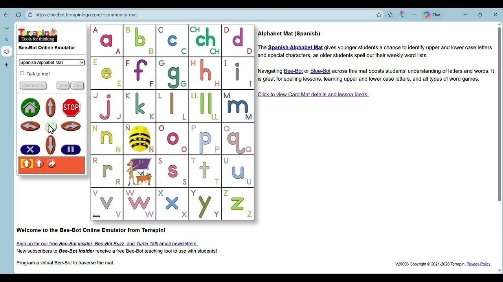The height and width of the screenshot is (282, 503).
Task: Open the Privacy Policy link
Action: pyautogui.click(x=478, y=264)
